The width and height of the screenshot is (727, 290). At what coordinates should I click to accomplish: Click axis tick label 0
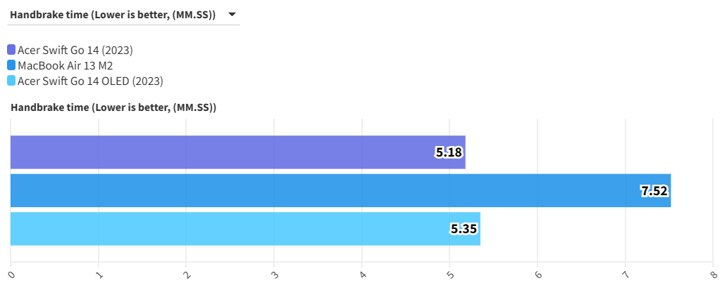click(x=12, y=275)
